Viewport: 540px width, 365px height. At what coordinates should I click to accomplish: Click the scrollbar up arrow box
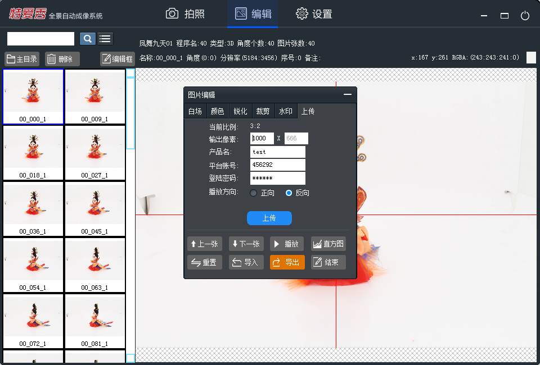(x=130, y=73)
